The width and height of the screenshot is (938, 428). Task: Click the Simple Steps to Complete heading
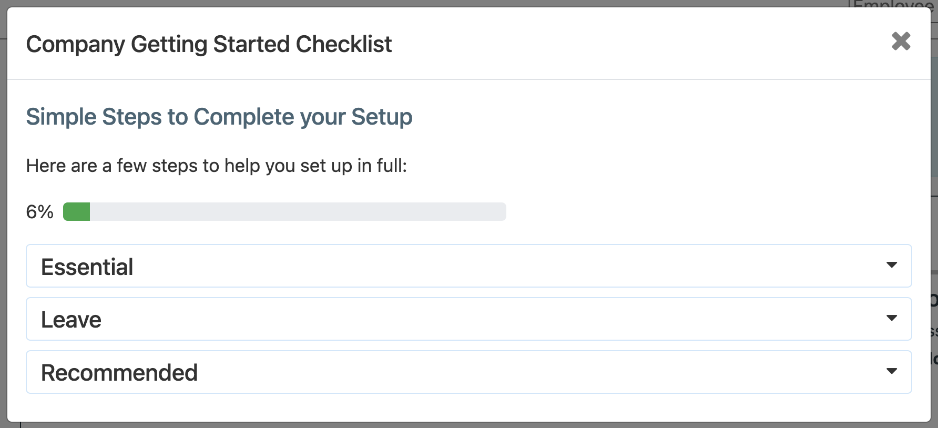pos(219,117)
